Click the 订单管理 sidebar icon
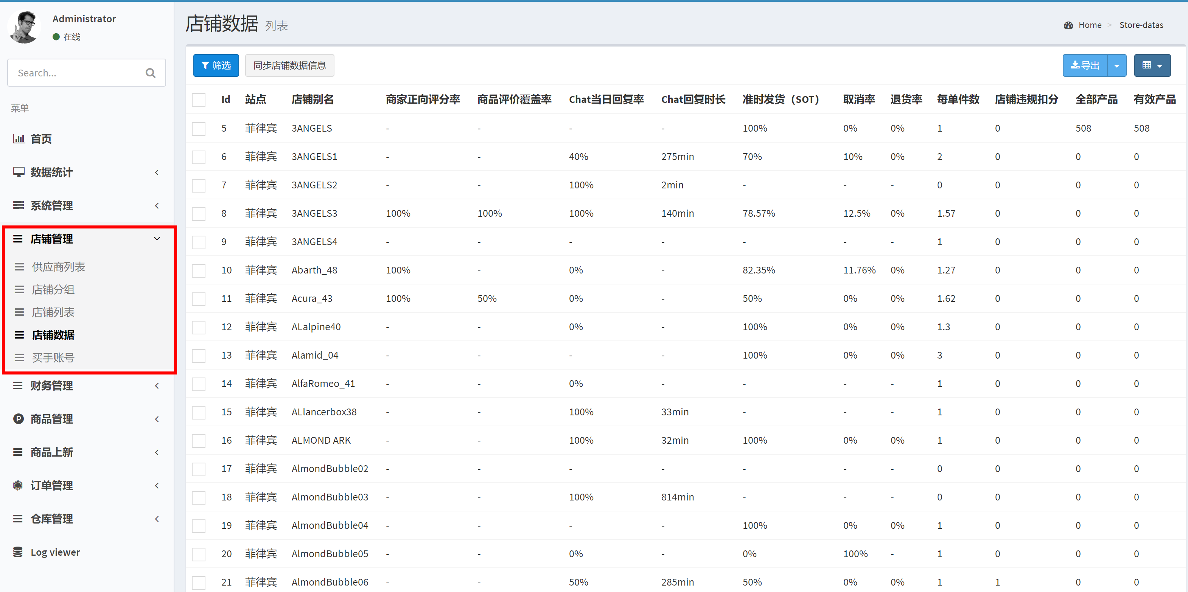 18,485
